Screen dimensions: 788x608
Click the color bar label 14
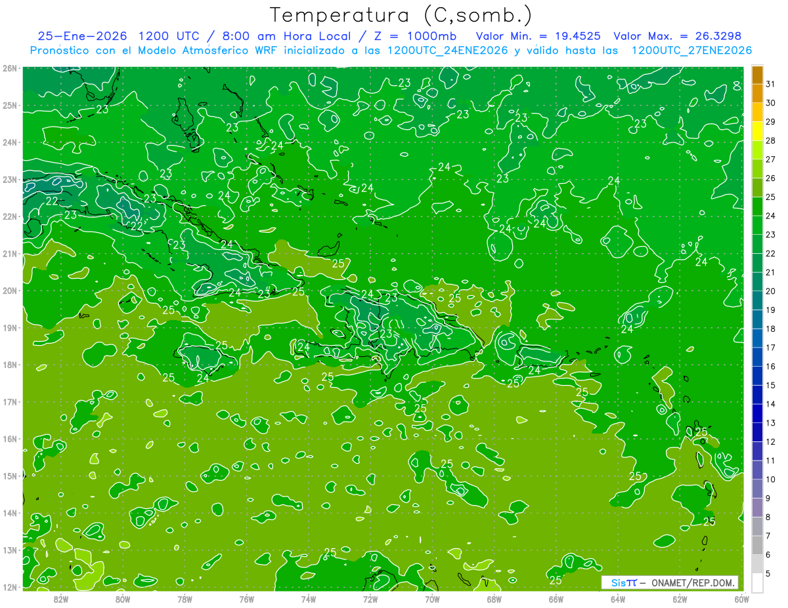point(771,404)
